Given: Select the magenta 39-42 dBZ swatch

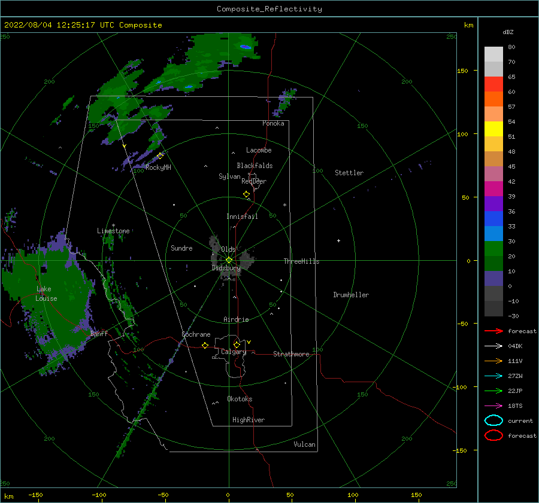Looking at the screenshot, I should click(493, 189).
